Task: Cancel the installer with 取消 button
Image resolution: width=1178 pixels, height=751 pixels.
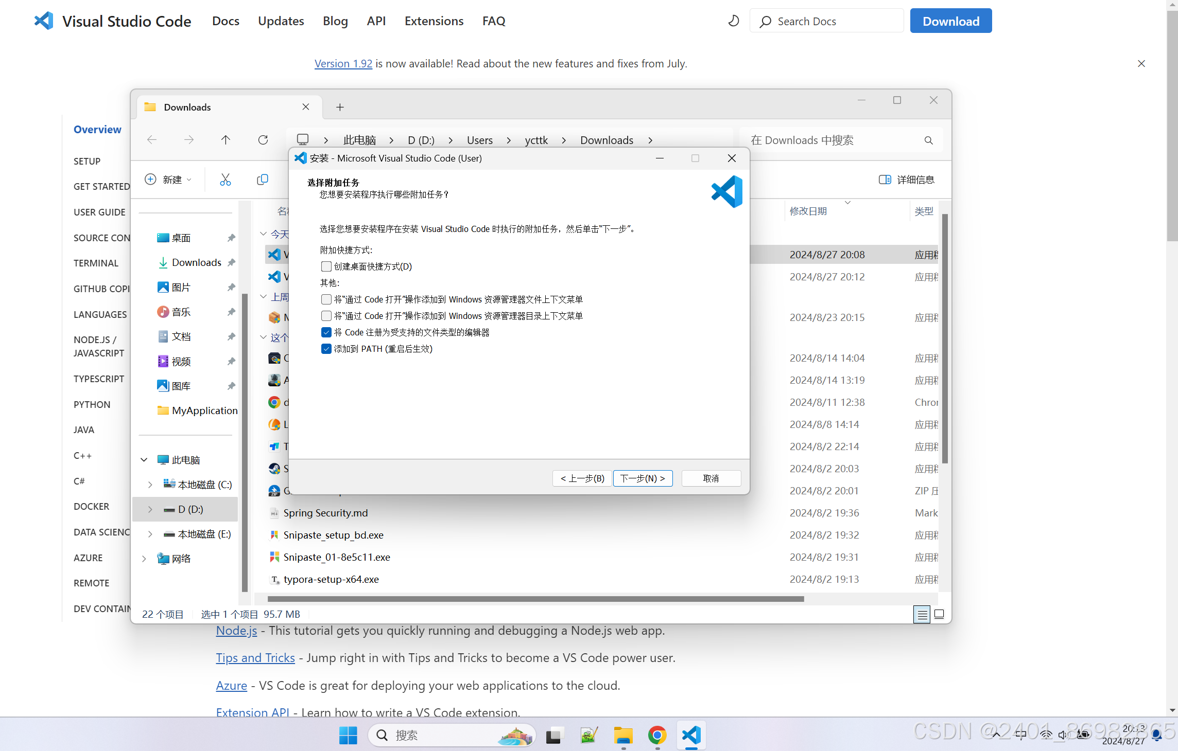Action: [711, 478]
